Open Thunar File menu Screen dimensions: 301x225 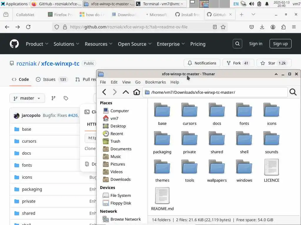coord(103,82)
